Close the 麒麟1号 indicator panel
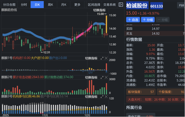 click(x=106, y=58)
